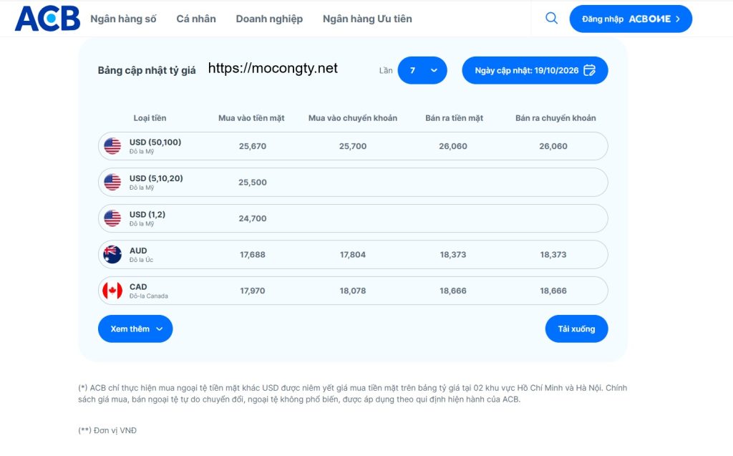Click the Bảng cập nhật tỷ giá heading
Viewport: 733px width, 456px height.
tap(147, 70)
